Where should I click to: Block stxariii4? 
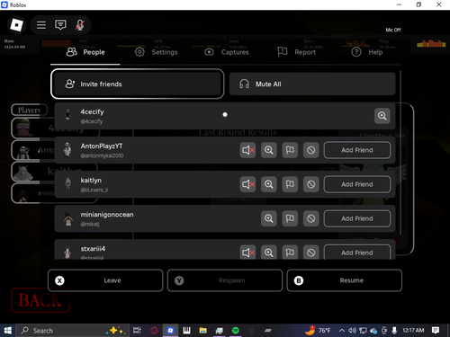[x=310, y=253]
